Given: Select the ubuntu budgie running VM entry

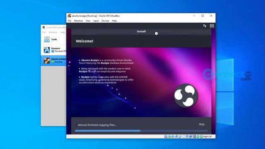Looking at the screenshot, I should pyautogui.click(x=53, y=60).
